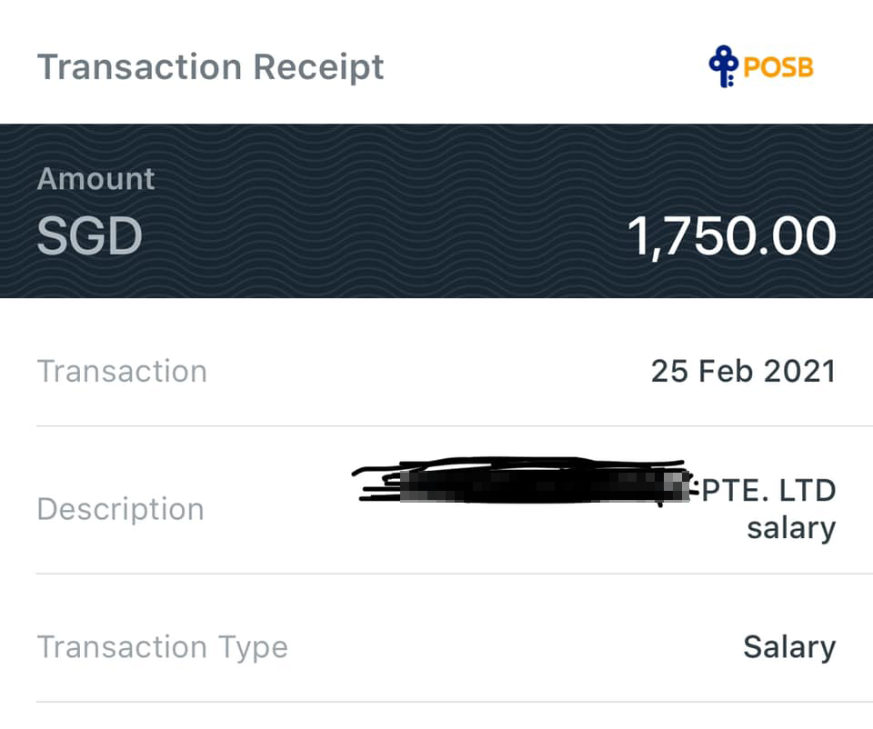Click the POSB brand text
Screen dimensions: 873x729
778,68
